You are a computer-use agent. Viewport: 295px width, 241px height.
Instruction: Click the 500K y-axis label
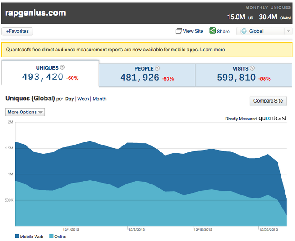(x=9, y=200)
